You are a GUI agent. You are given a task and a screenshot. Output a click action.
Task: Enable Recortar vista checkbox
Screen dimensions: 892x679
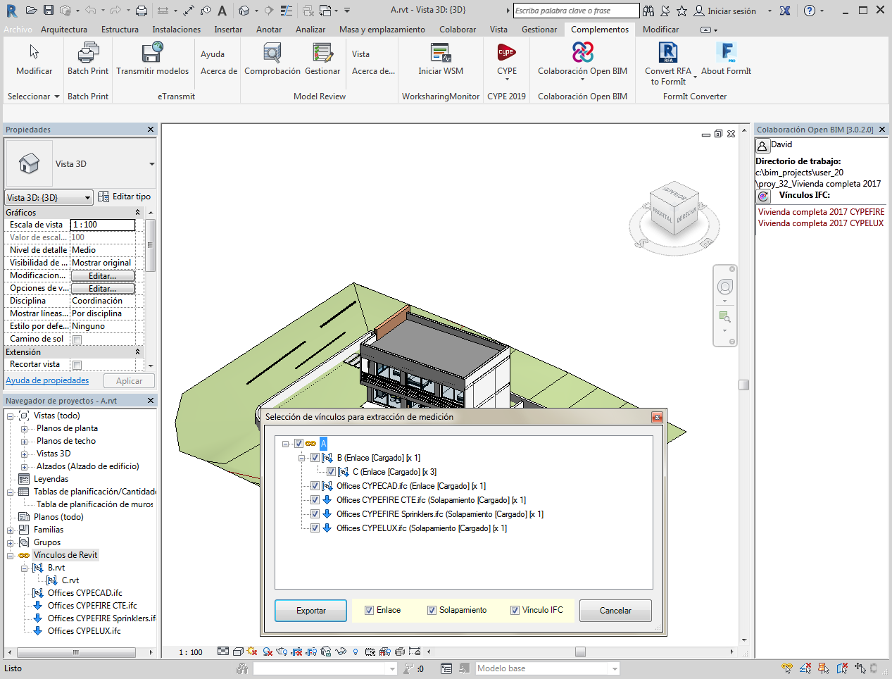pos(77,365)
